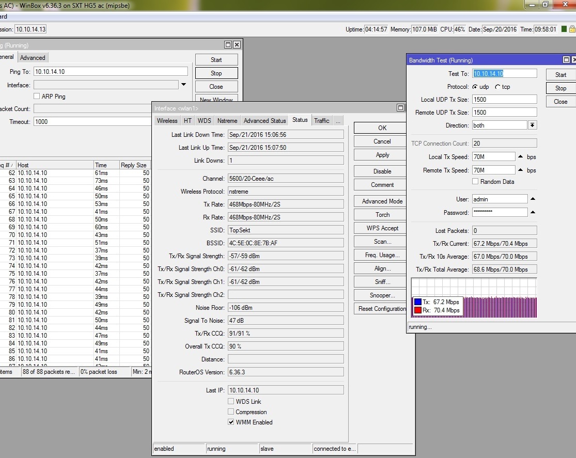Image resolution: width=576 pixels, height=458 pixels.
Task: Open the WDS tab
Action: pos(204,120)
